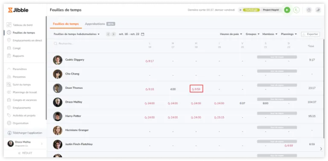Collapse sidebar with RÉDUIT
This screenshot has height=161, width=328.
tap(25, 153)
